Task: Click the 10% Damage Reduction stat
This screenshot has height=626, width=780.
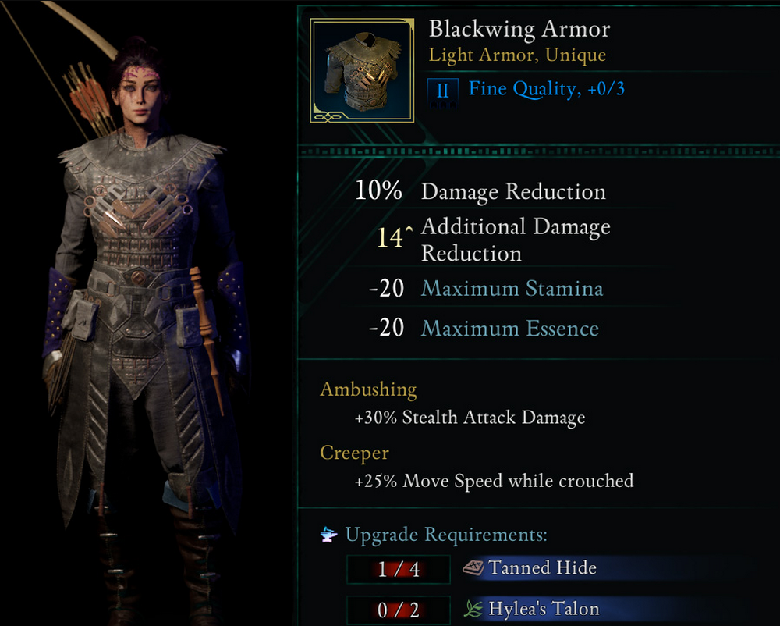Action: (480, 191)
